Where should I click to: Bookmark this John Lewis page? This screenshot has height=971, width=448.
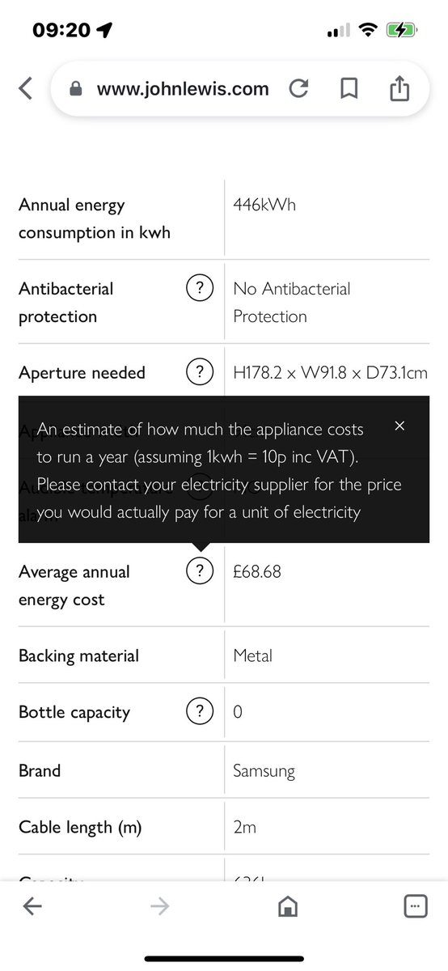(349, 90)
